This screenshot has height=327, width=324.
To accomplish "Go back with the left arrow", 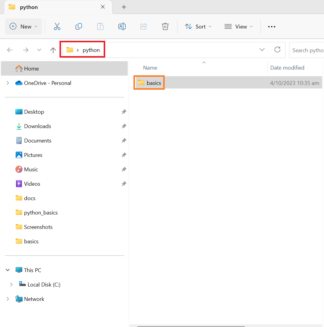I will click(10, 50).
